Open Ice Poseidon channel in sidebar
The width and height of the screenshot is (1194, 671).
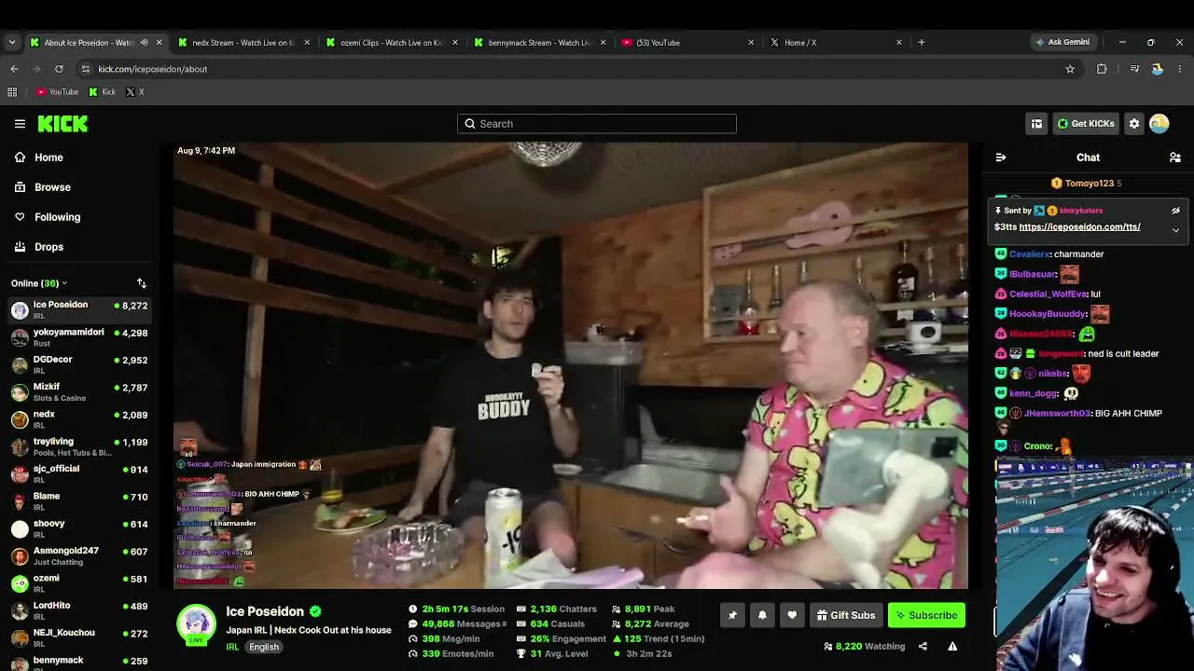point(79,309)
